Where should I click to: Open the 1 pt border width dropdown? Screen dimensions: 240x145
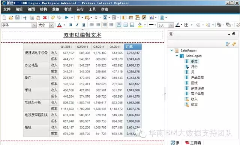click(171, 25)
